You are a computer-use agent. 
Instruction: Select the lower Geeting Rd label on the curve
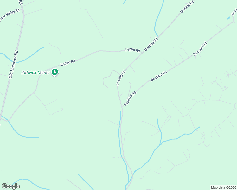click(121, 78)
